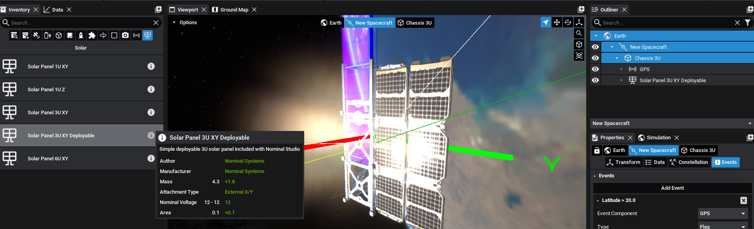Click the Add Event button
The width and height of the screenshot is (754, 229).
(672, 188)
